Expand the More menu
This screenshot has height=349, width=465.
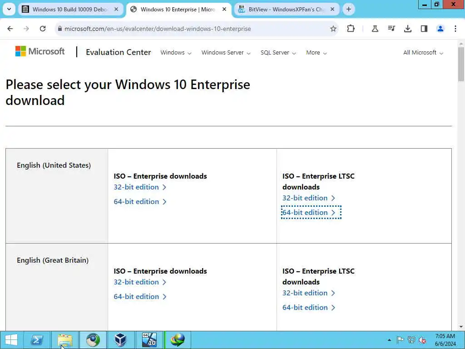[x=317, y=53]
